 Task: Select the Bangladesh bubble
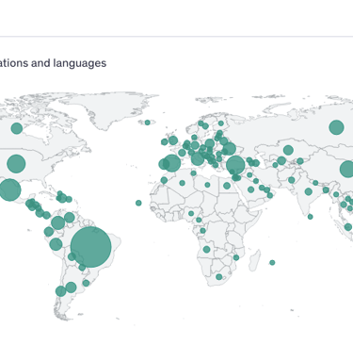326,190
